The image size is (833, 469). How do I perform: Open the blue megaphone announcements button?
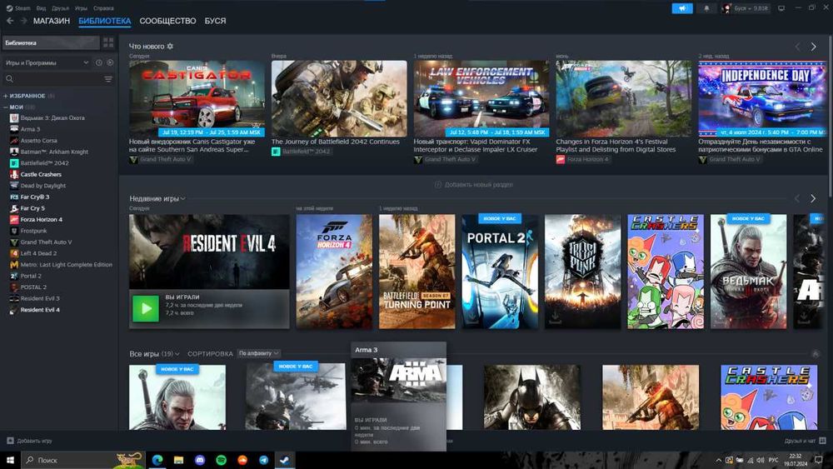pos(682,8)
